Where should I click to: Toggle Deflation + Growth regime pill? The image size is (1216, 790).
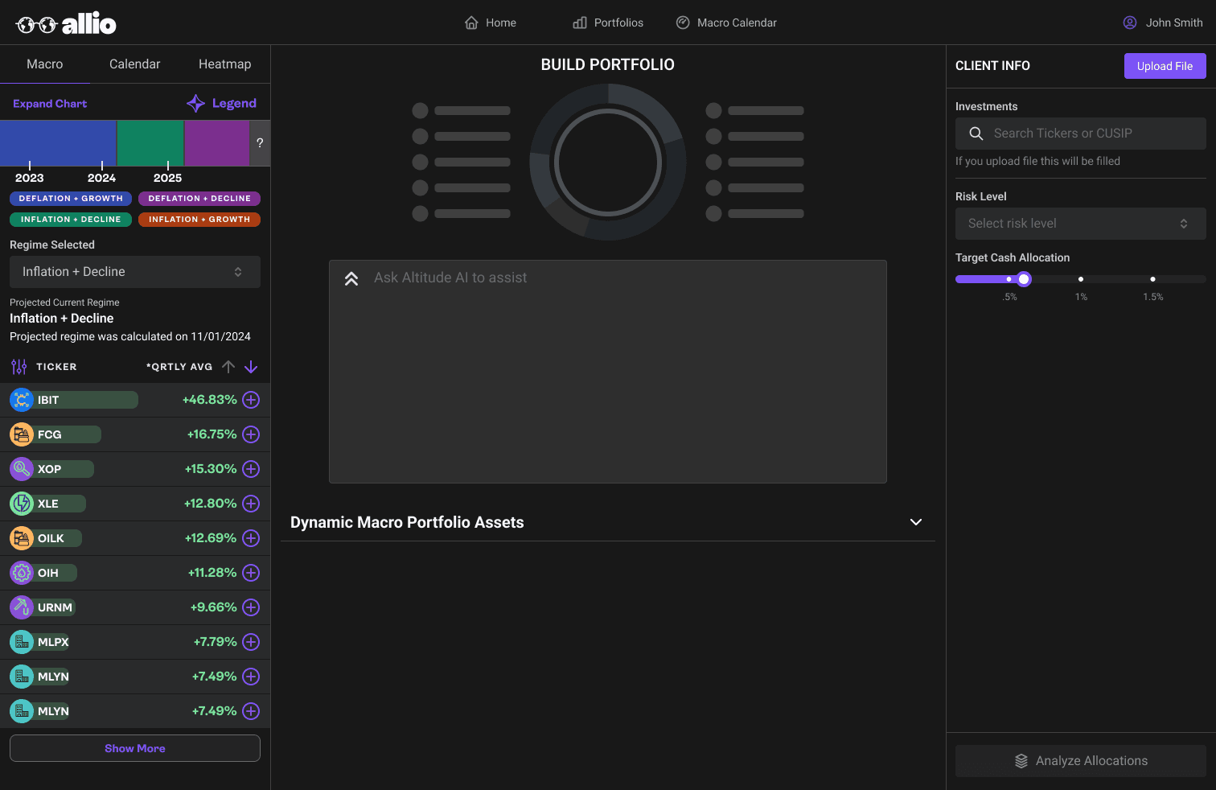[71, 199]
